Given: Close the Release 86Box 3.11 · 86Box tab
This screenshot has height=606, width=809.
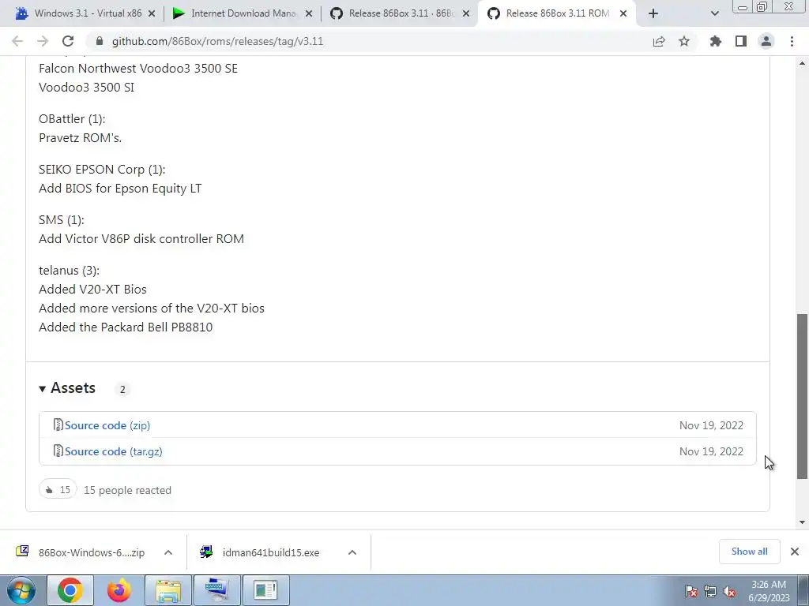Looking at the screenshot, I should click(466, 13).
